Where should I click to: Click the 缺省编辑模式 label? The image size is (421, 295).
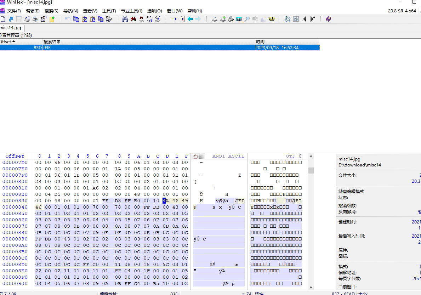click(x=351, y=192)
